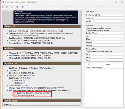This screenshot has height=109, width=125.
Task: Click the Spell Level = 0 line
Action: pos(31,68)
